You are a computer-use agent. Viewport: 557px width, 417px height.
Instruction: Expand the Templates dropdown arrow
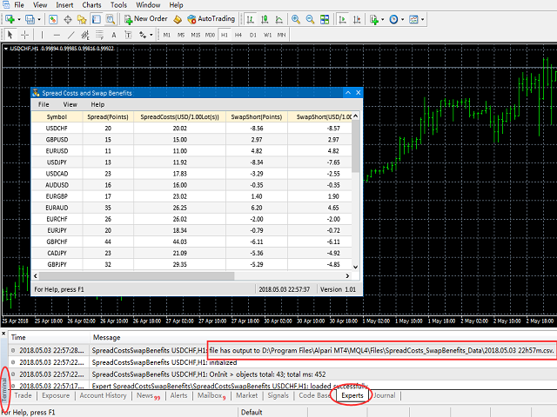(422, 19)
